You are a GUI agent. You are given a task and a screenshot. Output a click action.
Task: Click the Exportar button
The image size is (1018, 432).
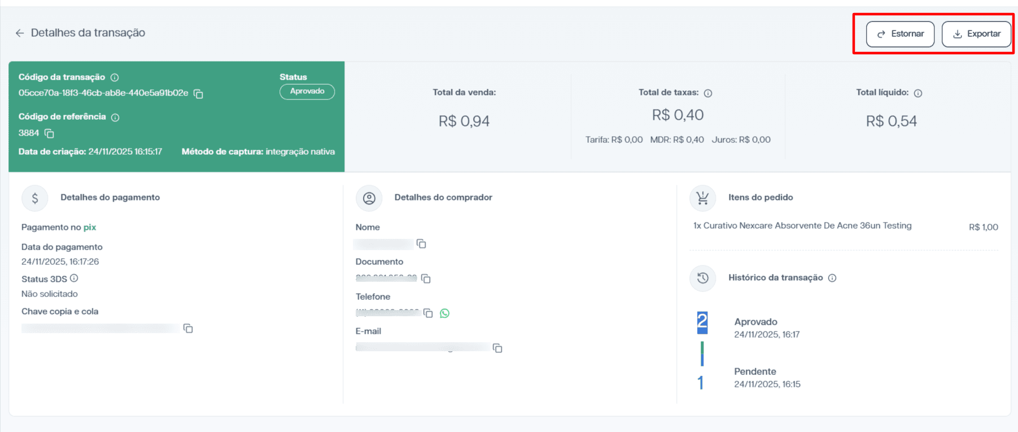[976, 34]
